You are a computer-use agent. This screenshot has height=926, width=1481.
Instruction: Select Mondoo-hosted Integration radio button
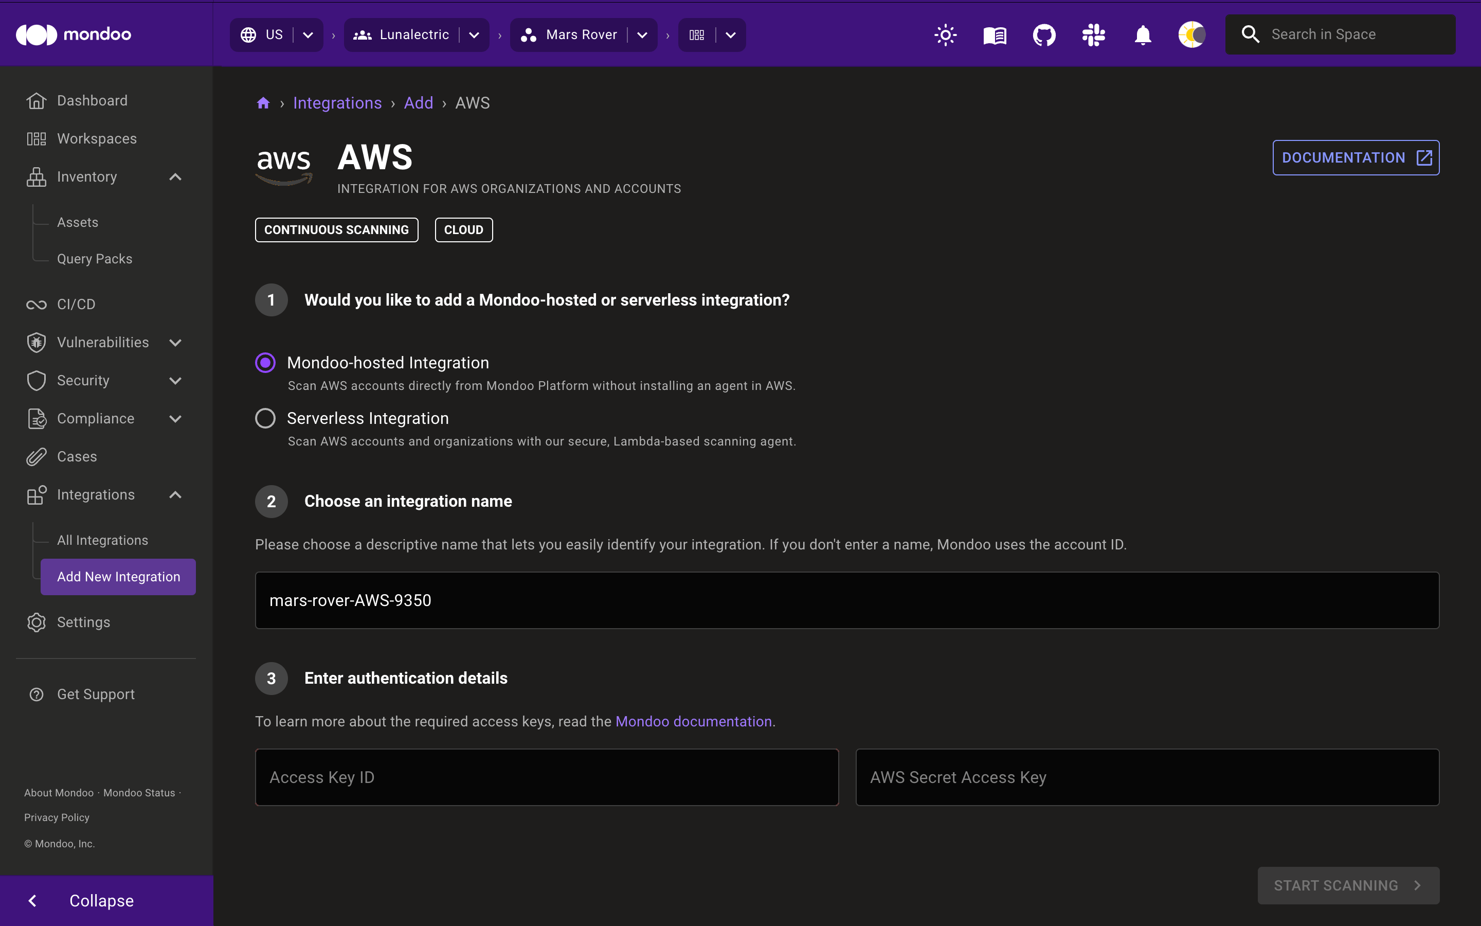tap(265, 362)
